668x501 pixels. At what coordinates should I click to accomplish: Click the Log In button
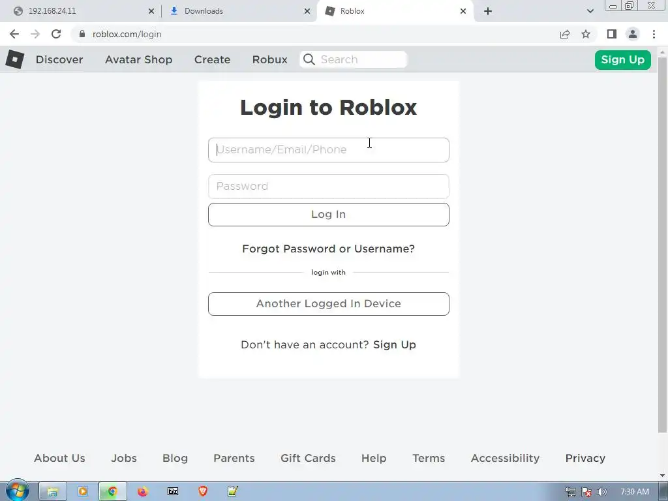[329, 214]
